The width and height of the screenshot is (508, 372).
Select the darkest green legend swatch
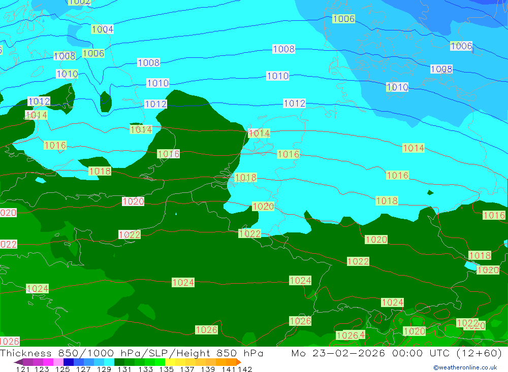click(119, 362)
